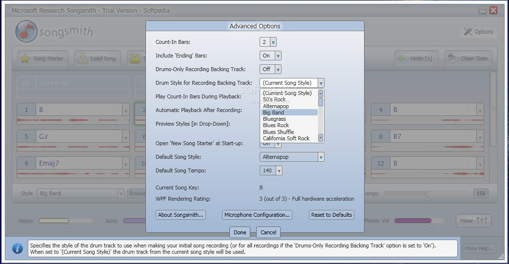Click About Songsmith... button
Screen dimensions: 509x264
pos(181,215)
